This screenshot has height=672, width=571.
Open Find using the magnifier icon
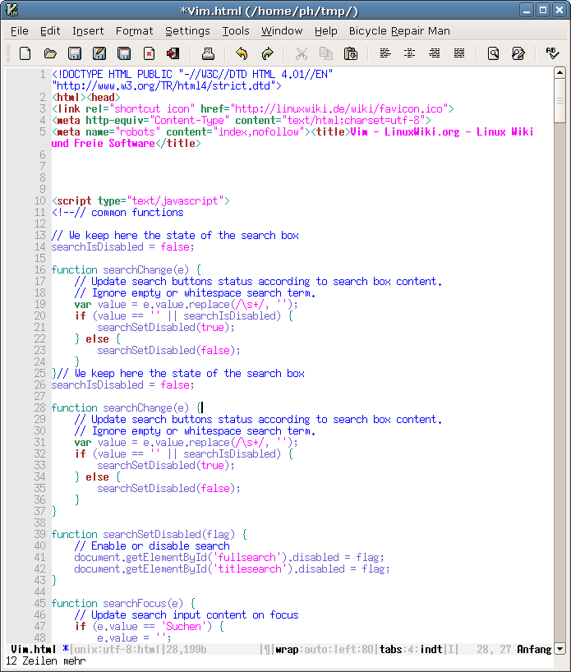click(493, 54)
